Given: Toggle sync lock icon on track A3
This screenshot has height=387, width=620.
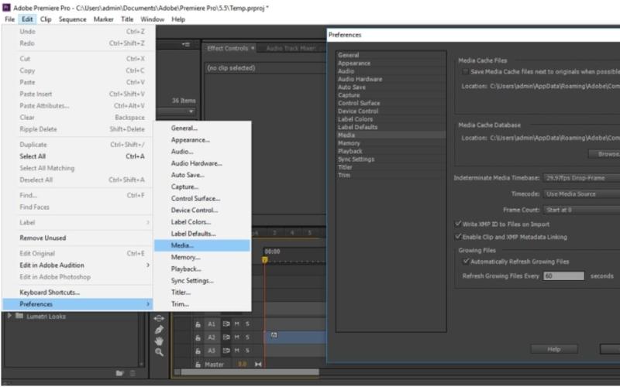Looking at the screenshot, I should click(226, 351).
